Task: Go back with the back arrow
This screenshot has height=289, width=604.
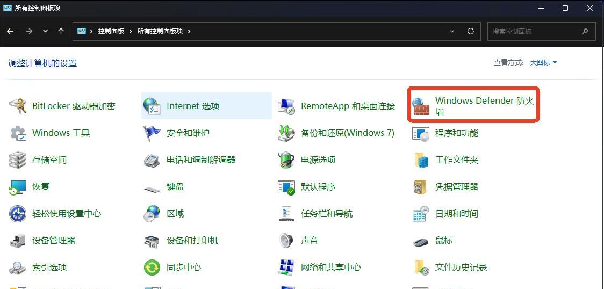Action: [x=10, y=31]
